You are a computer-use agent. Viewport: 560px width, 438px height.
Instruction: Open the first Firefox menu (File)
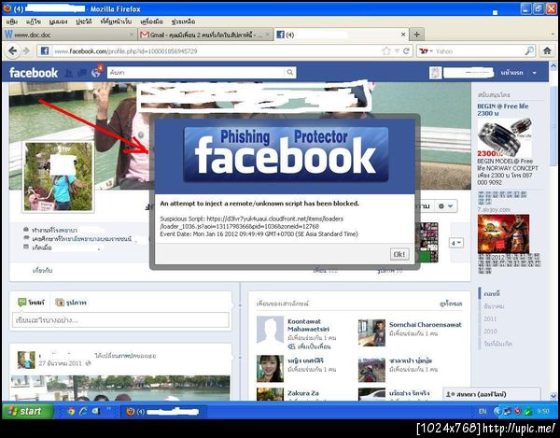coord(12,21)
